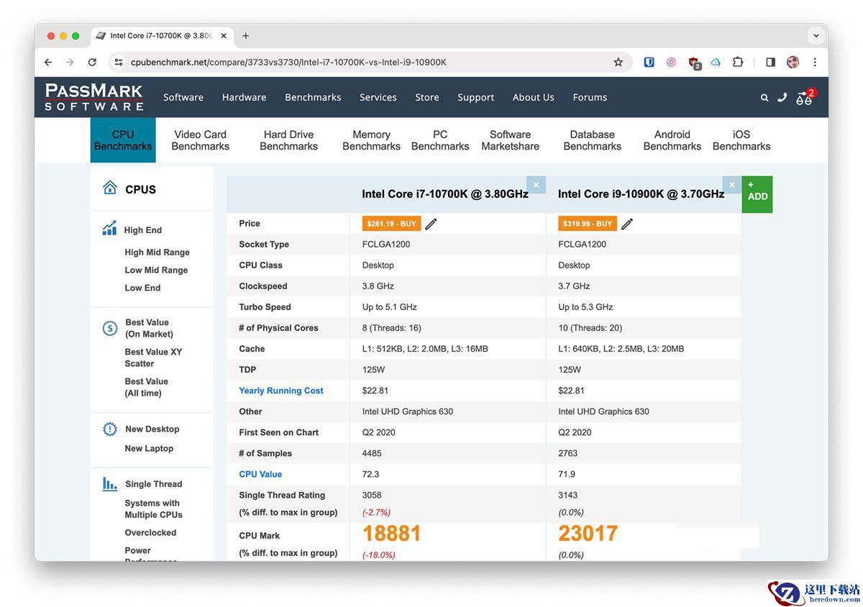863x607 pixels.
Task: Click the High End chart icon
Action: click(109, 229)
